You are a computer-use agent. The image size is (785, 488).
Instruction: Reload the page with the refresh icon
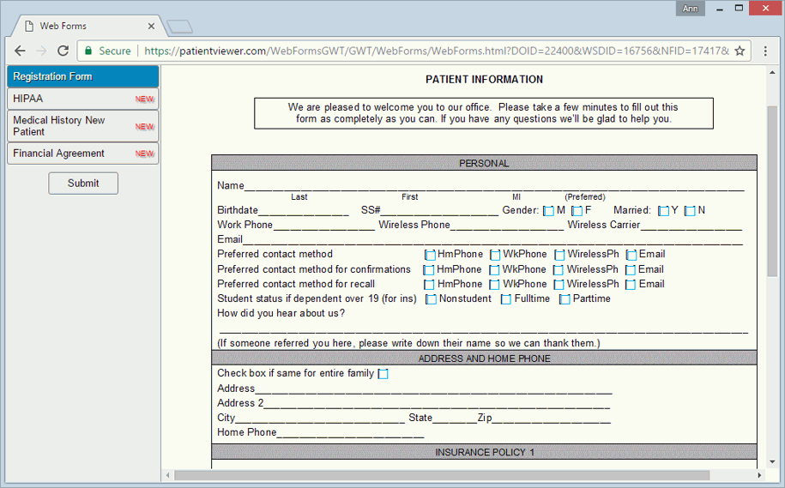tap(63, 51)
